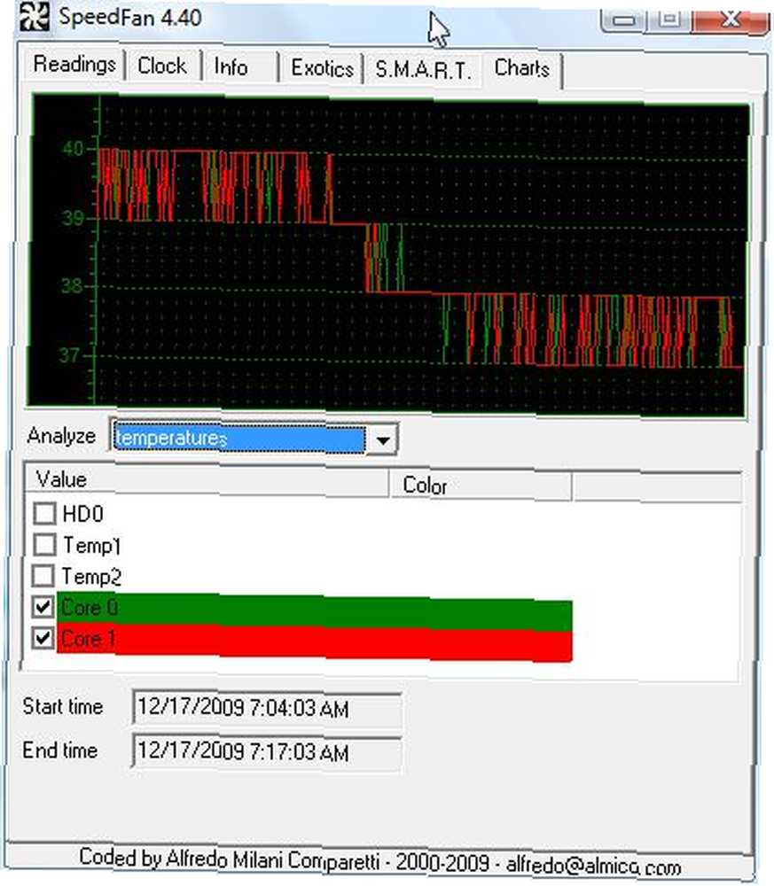Disable the Core 1 checkbox
774x886 pixels.
point(43,638)
